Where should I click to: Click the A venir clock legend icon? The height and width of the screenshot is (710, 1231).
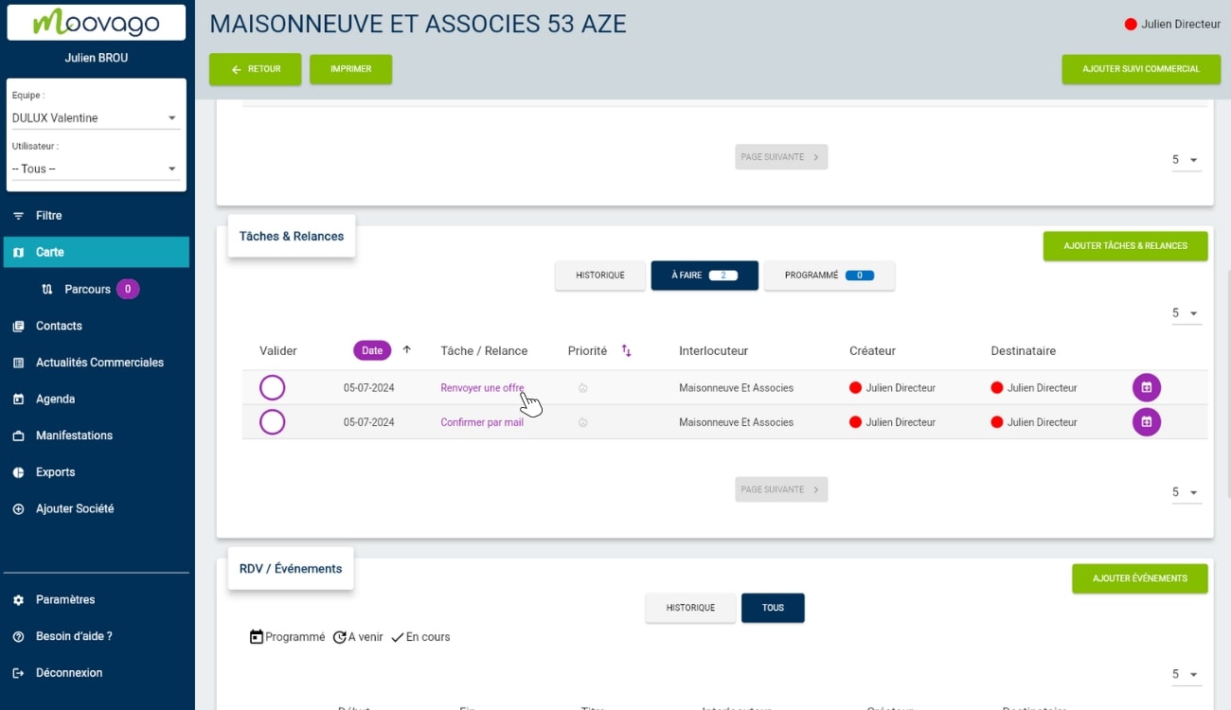click(x=339, y=637)
